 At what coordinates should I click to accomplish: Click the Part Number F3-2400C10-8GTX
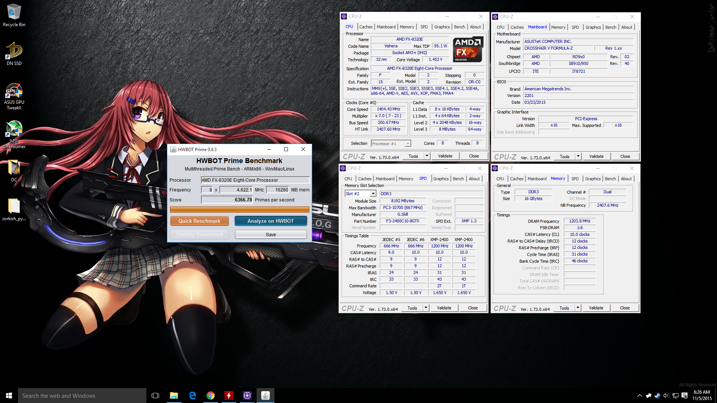(x=403, y=221)
